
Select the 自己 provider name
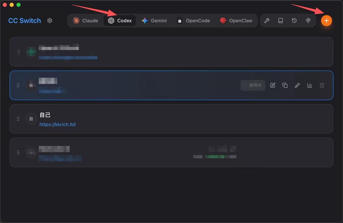45,115
